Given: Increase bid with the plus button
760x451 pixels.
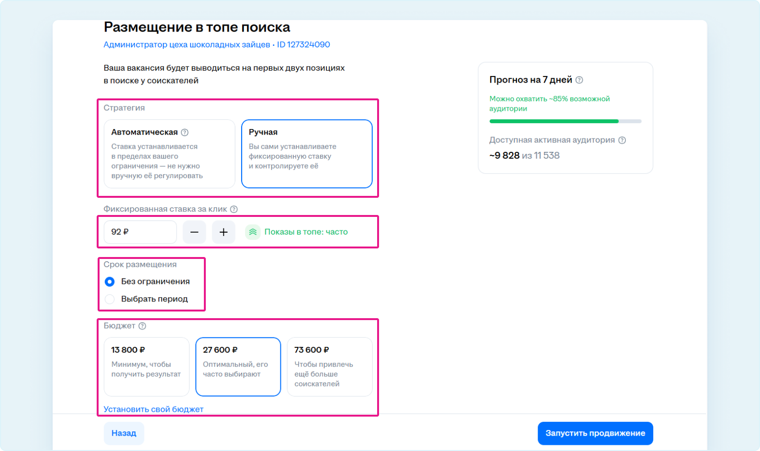Looking at the screenshot, I should click(x=224, y=232).
